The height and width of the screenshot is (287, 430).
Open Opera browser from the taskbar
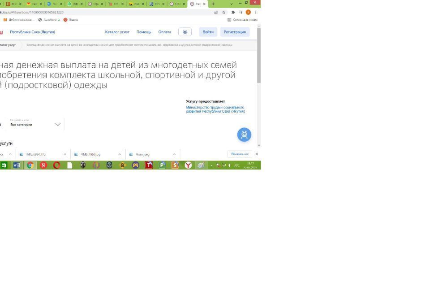point(56,165)
